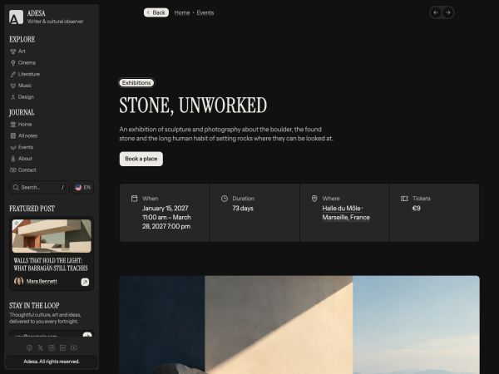Click the 'STONE, UNWORKED' heading
This screenshot has width=499, height=374.
tap(193, 106)
